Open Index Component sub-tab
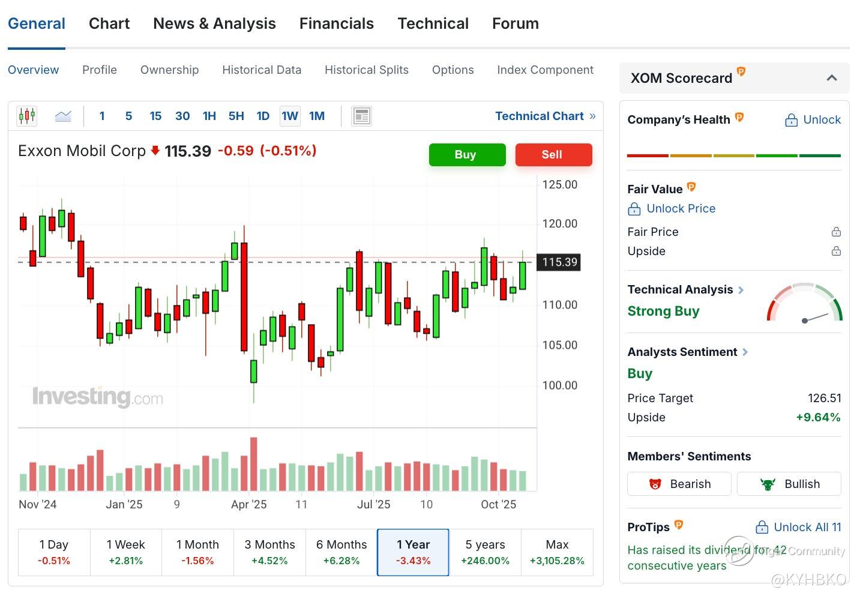The width and height of the screenshot is (863, 599). 546,70
